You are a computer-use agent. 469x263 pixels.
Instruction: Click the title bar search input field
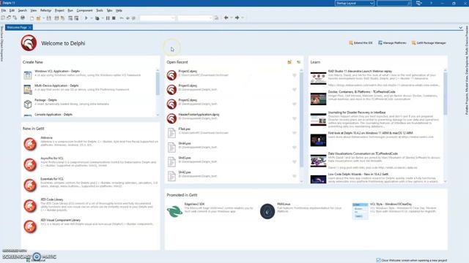point(394,3)
